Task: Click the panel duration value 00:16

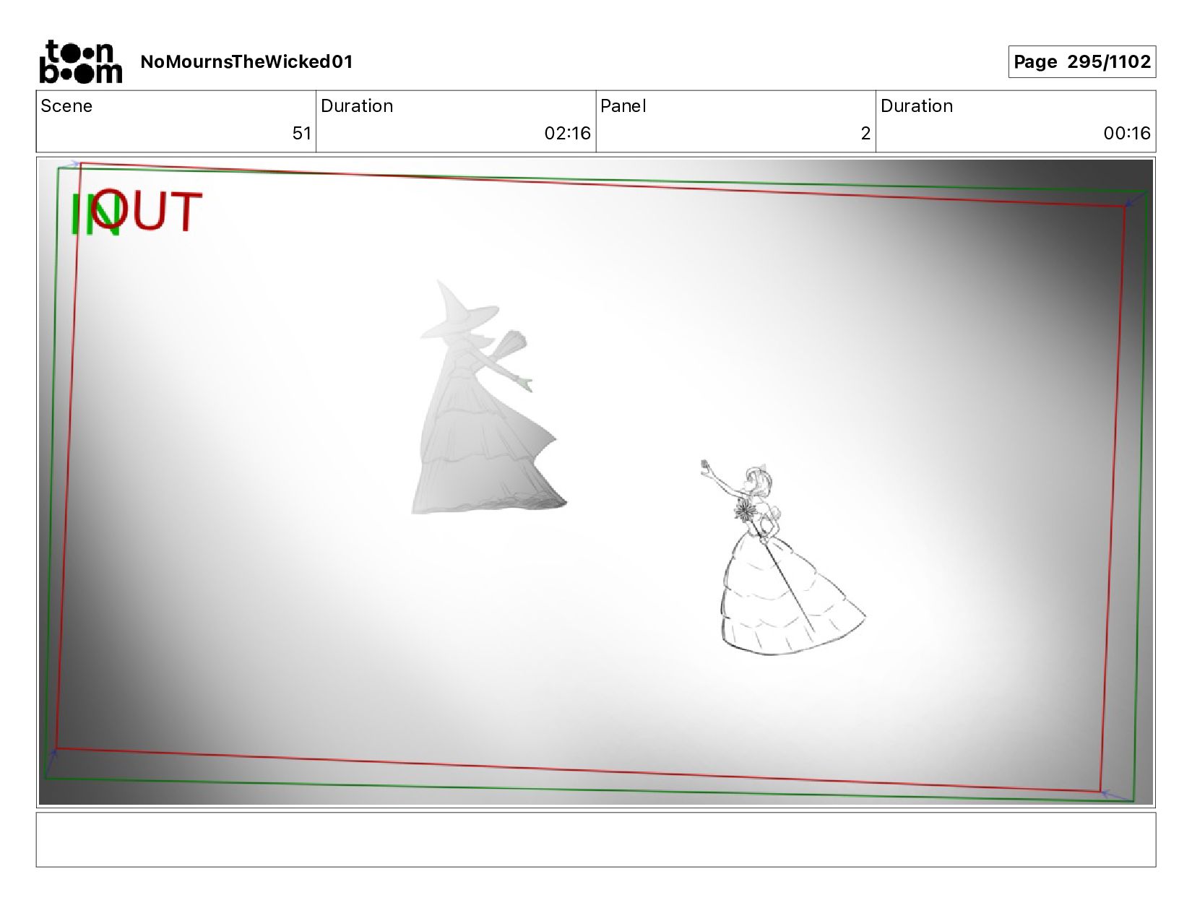Action: 1126,134
